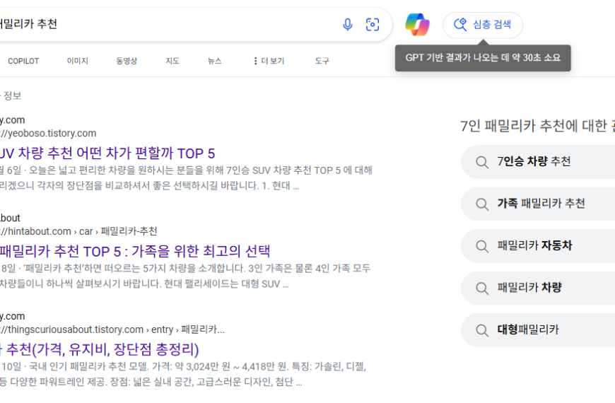Switch to the 뉴스 tab
The image size is (615, 403).
click(x=215, y=61)
